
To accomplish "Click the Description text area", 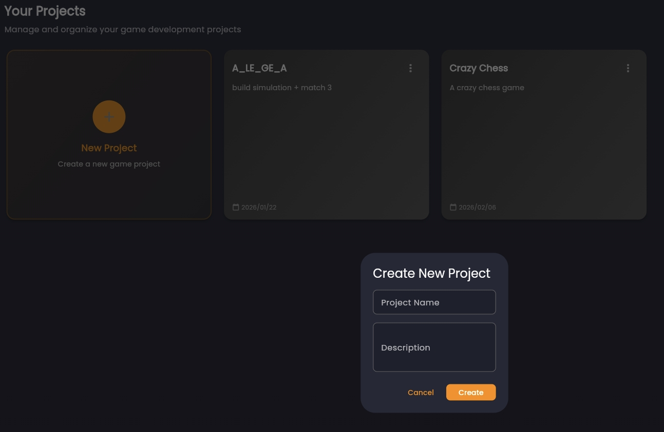I will coord(434,347).
